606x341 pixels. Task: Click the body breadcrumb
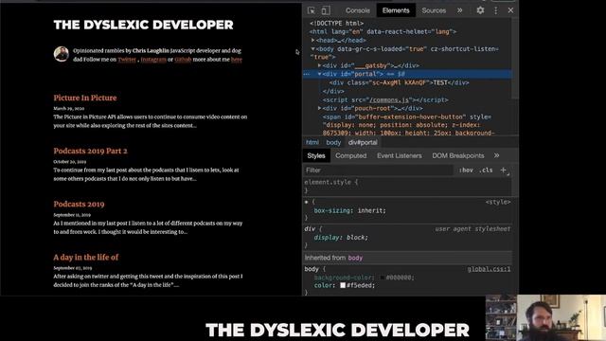(333, 142)
